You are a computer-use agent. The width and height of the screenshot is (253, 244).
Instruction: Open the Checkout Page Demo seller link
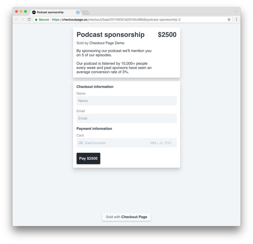click(107, 43)
